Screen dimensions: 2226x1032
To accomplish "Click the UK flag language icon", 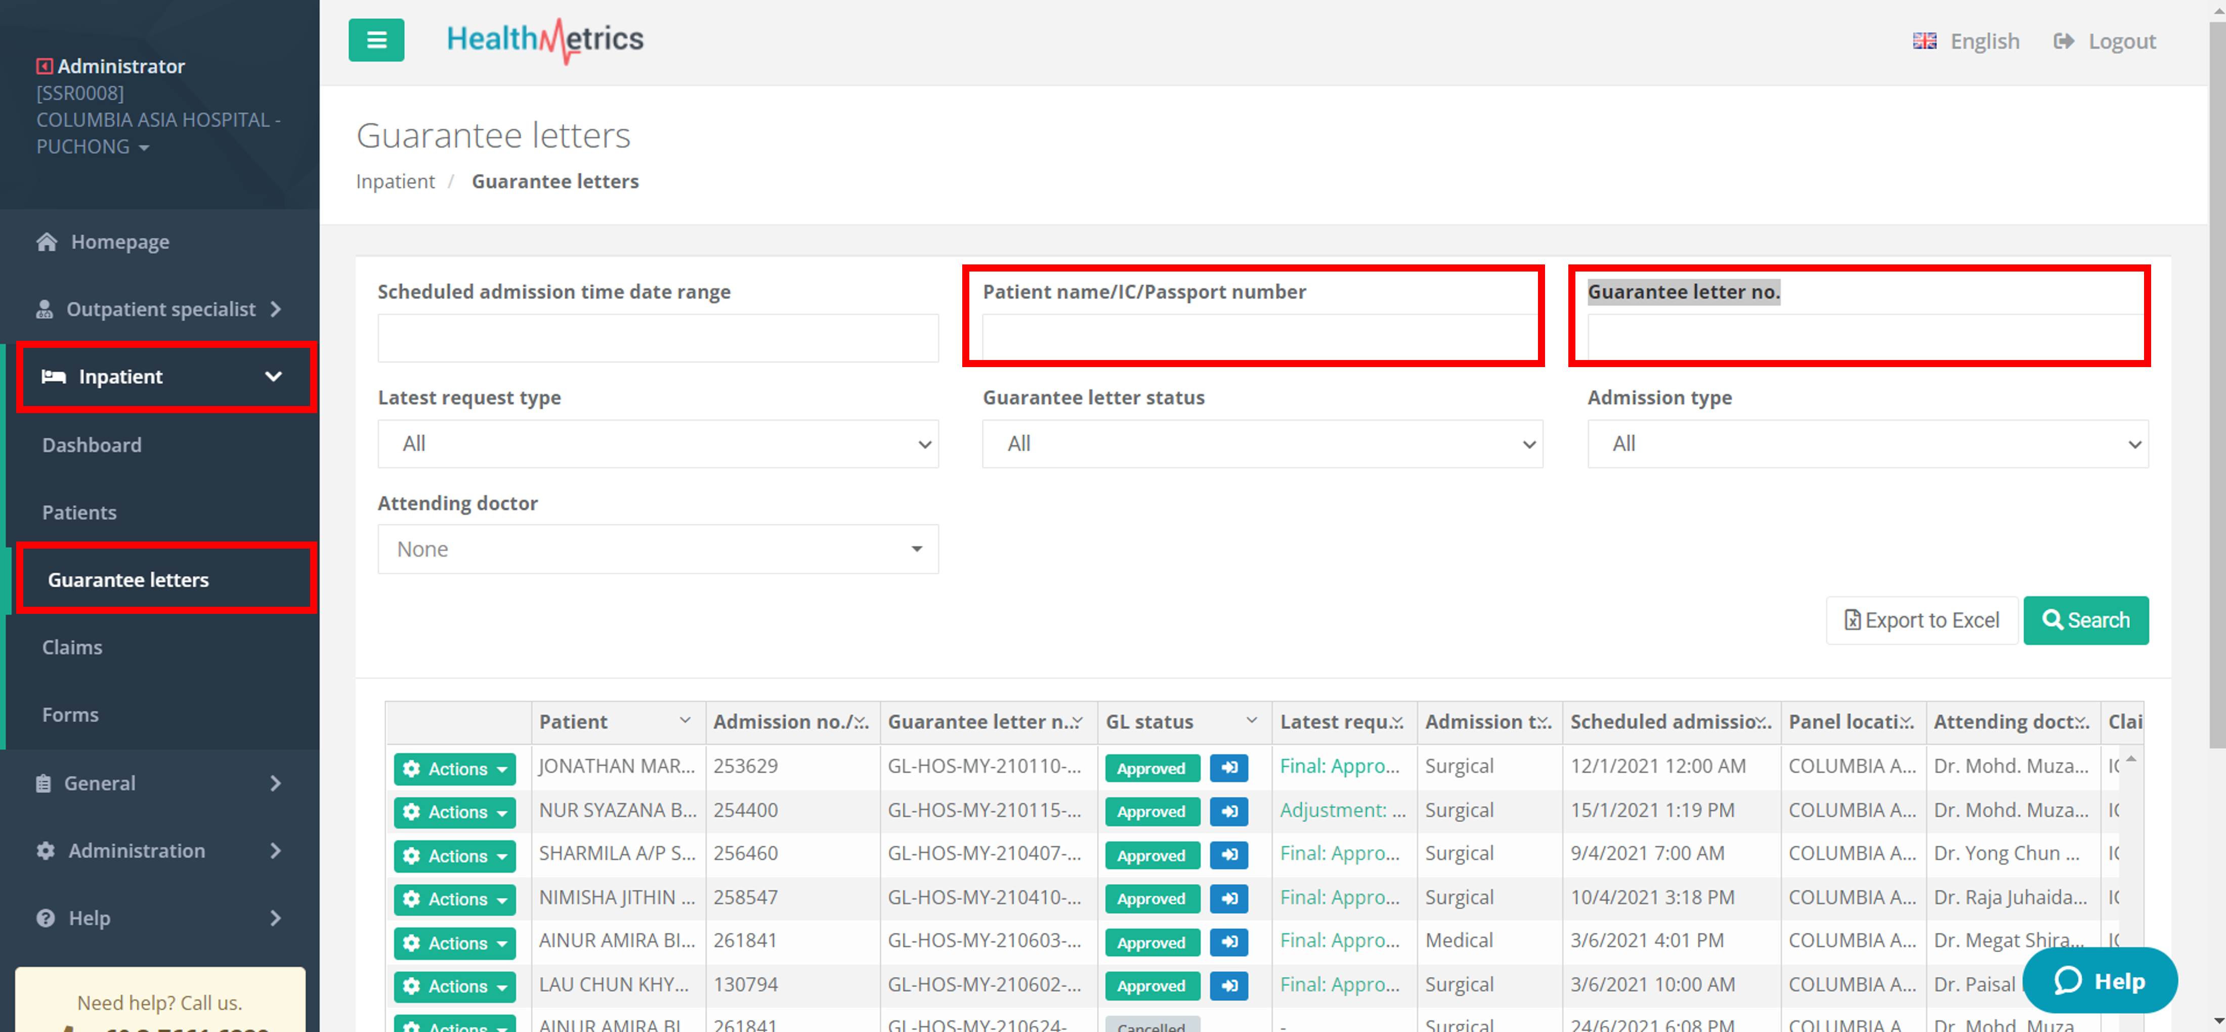I will [1924, 40].
